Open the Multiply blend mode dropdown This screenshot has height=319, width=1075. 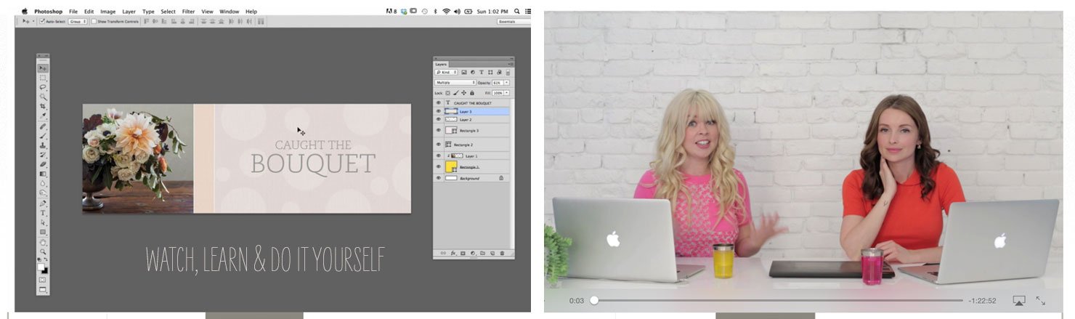[455, 82]
